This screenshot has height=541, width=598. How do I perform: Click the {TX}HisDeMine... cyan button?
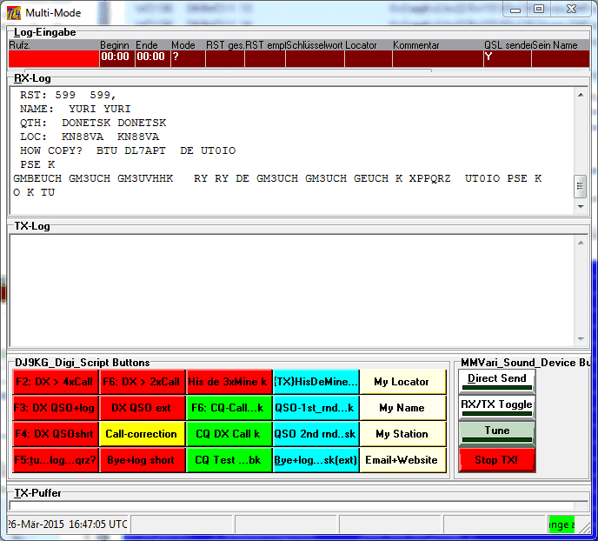(x=316, y=382)
